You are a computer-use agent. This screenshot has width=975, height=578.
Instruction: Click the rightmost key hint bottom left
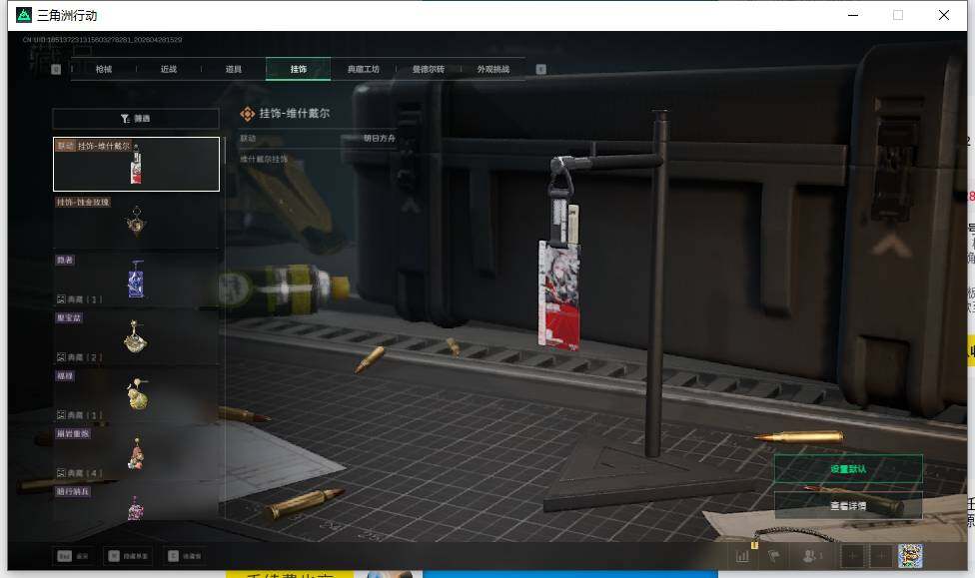coord(185,556)
